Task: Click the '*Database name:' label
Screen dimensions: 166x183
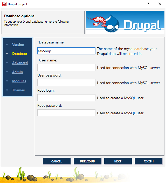Action: [51, 42]
